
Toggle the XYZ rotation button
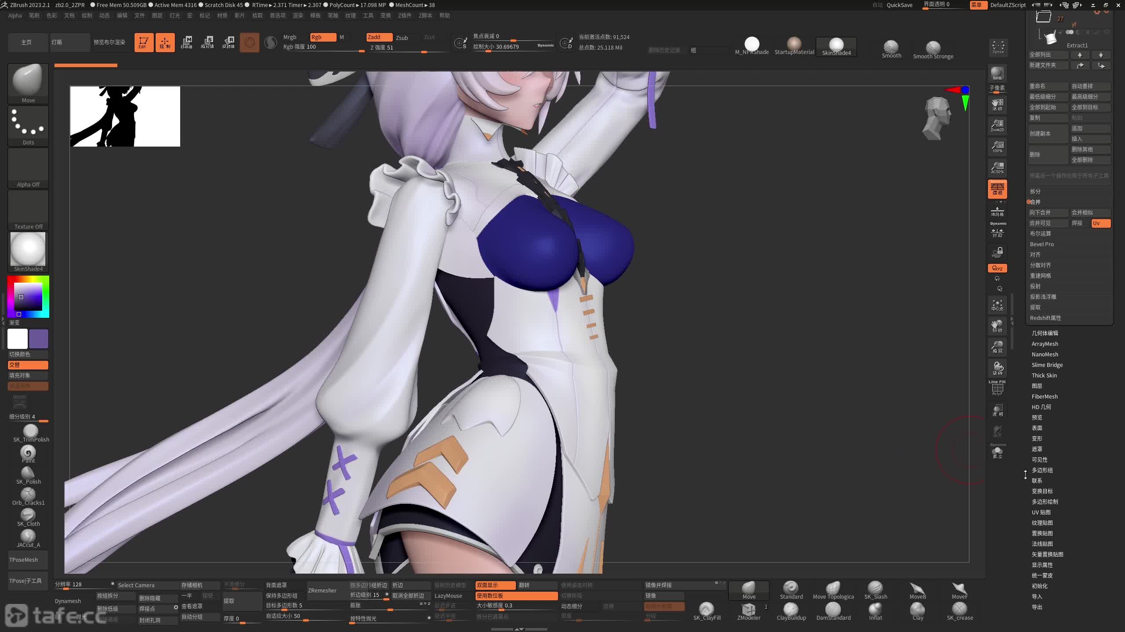998,268
